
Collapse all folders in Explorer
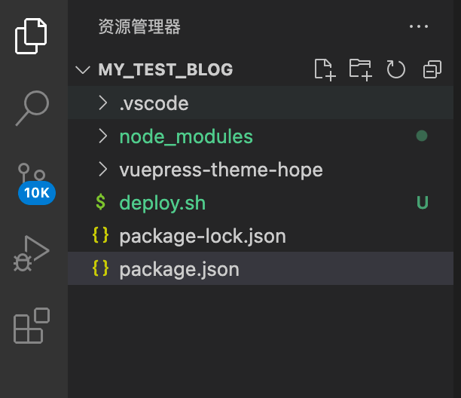point(432,69)
